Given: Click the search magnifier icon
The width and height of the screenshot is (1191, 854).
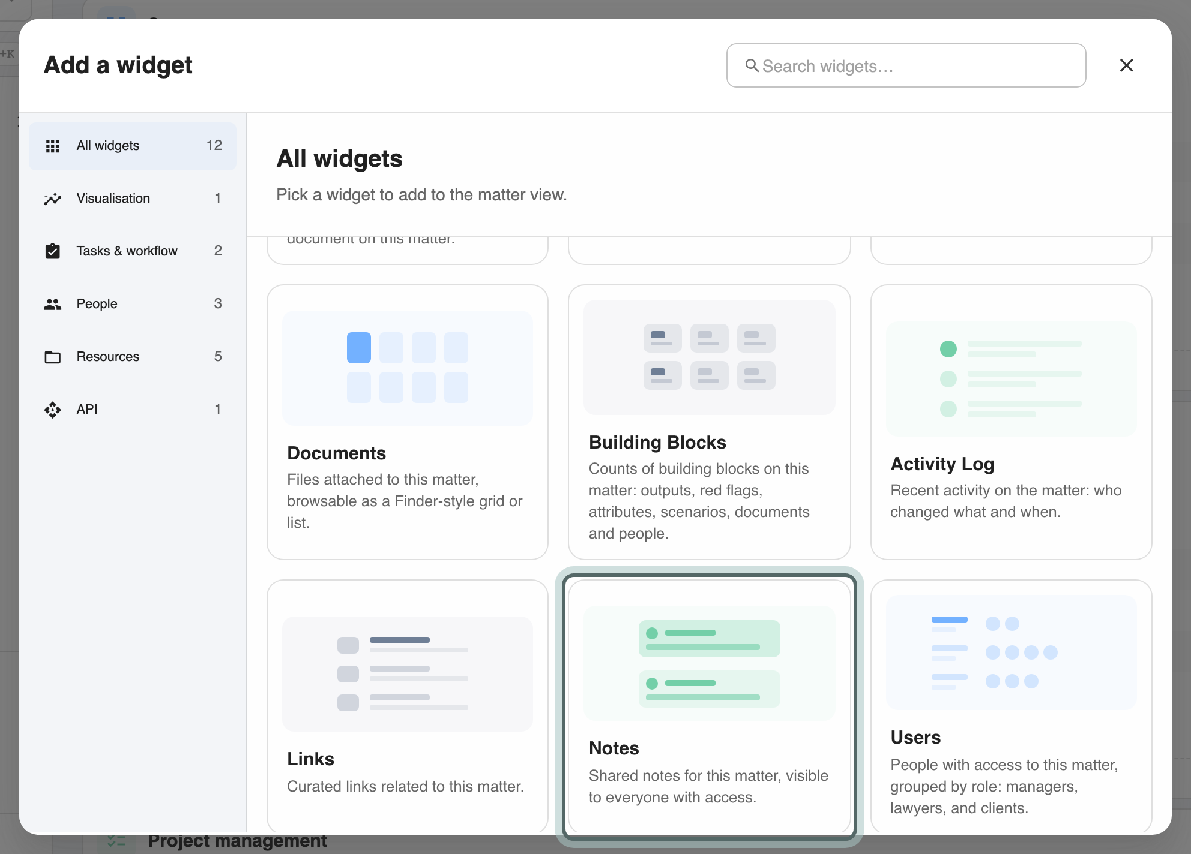Looking at the screenshot, I should [752, 65].
